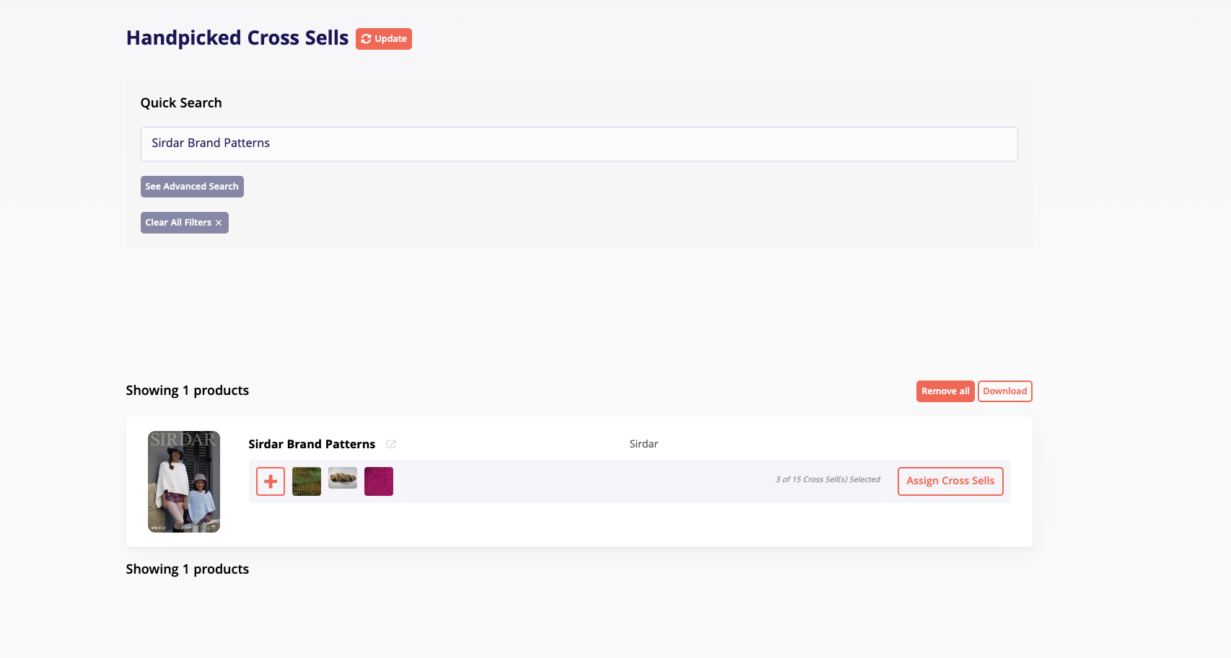This screenshot has height=658, width=1231.
Task: Focus the Quick Search input field
Action: [579, 144]
